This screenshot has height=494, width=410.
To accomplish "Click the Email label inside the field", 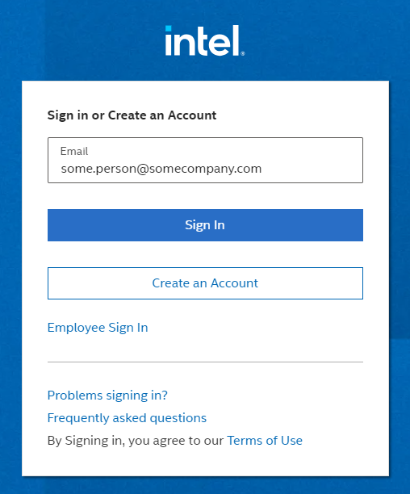I will [74, 151].
